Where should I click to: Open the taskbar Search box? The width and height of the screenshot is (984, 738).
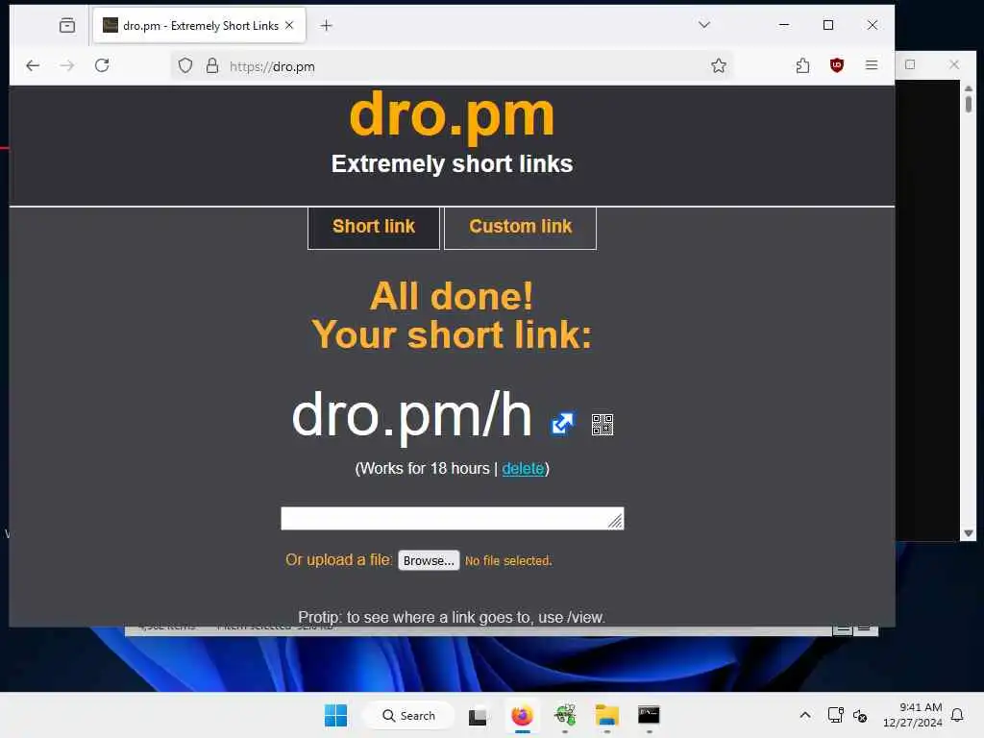pyautogui.click(x=409, y=715)
